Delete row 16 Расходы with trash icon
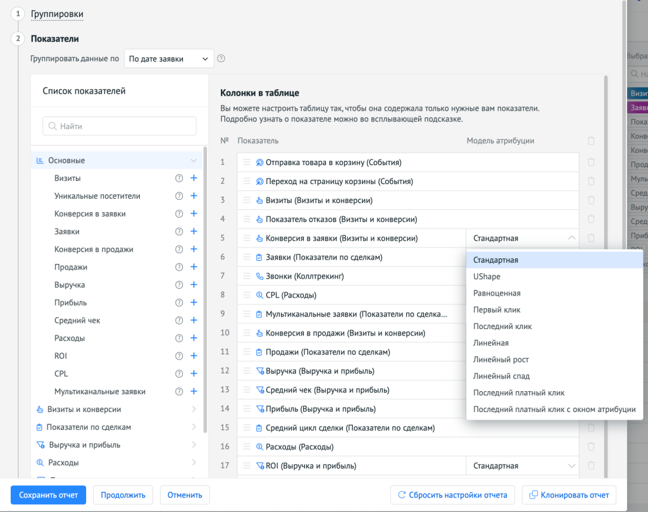The height and width of the screenshot is (512, 648). [591, 447]
